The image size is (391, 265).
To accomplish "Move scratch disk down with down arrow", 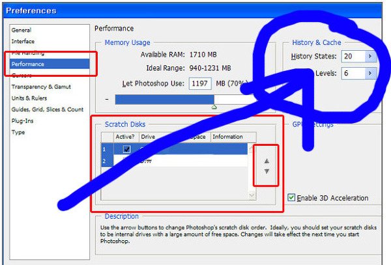I will point(267,171).
